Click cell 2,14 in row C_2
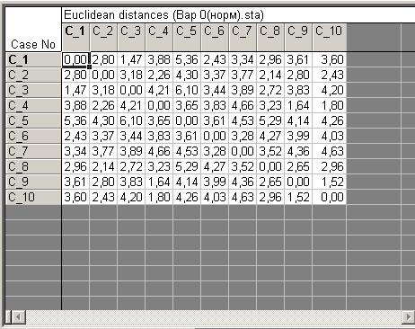This screenshot has width=415, height=329. (270, 75)
